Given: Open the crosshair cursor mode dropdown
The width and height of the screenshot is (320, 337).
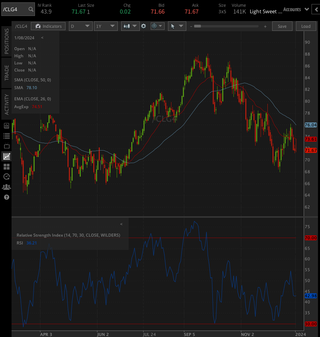Looking at the screenshot, I should pyautogui.click(x=157, y=26).
